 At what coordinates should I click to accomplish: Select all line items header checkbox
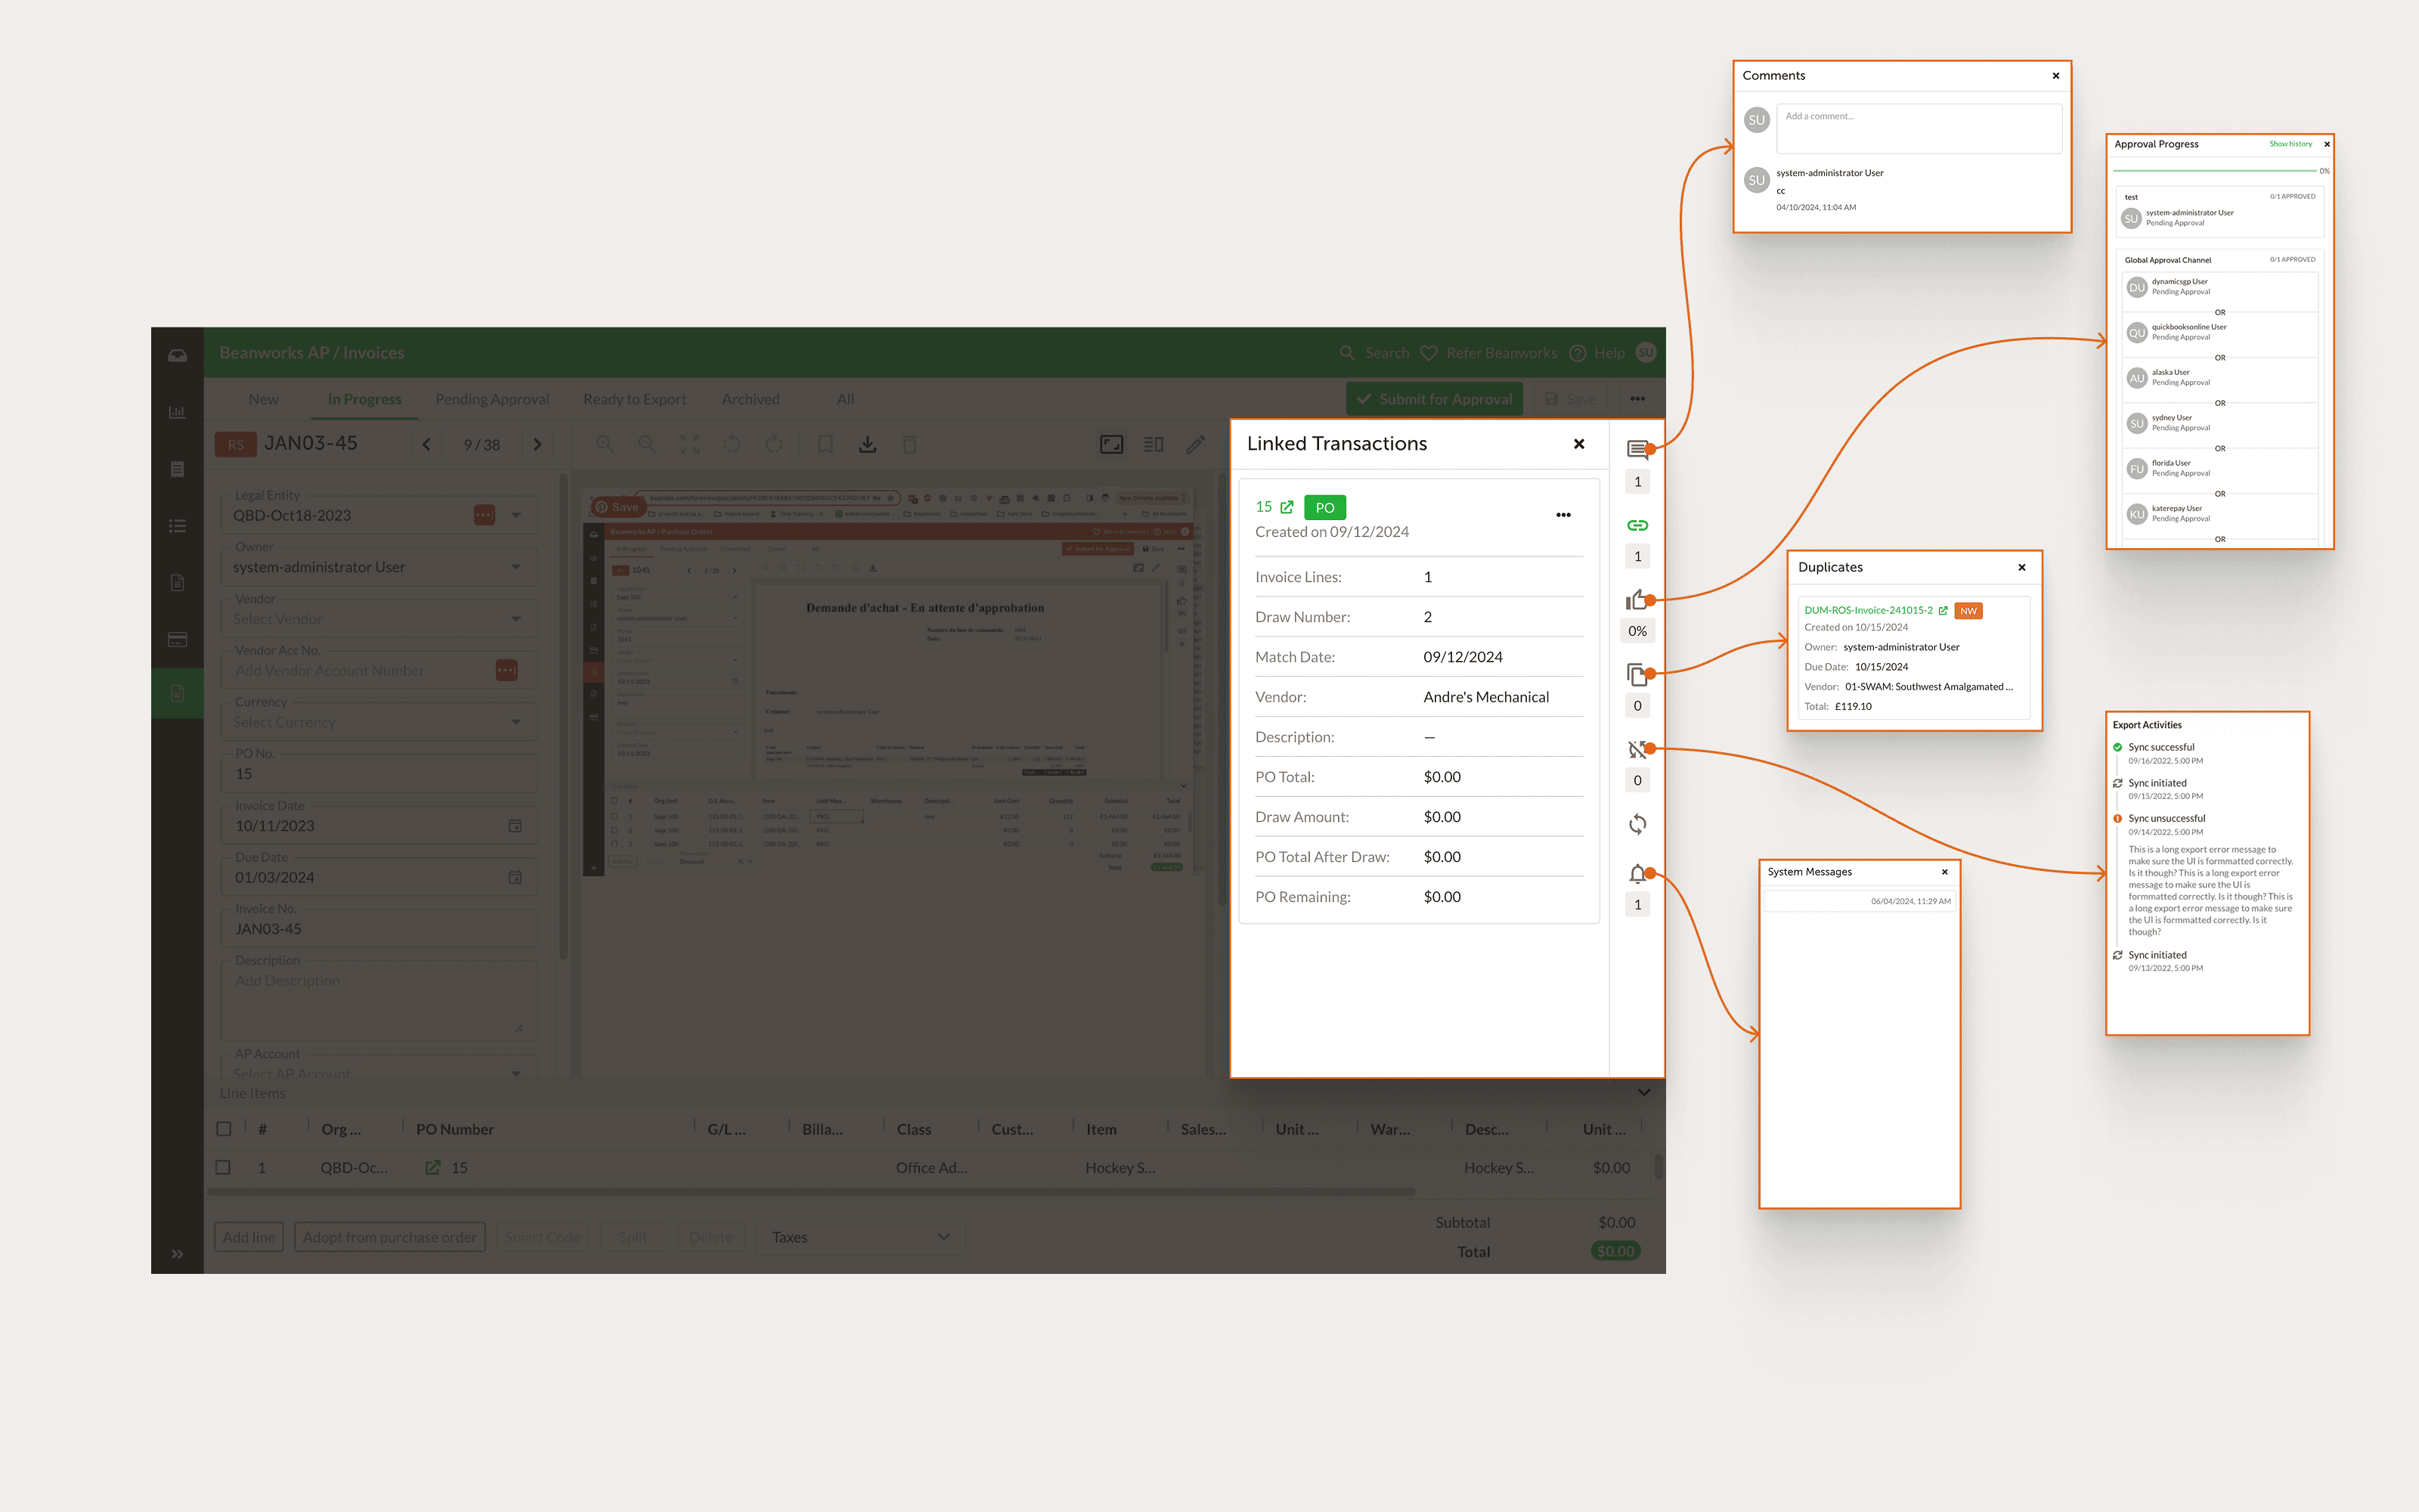(223, 1129)
